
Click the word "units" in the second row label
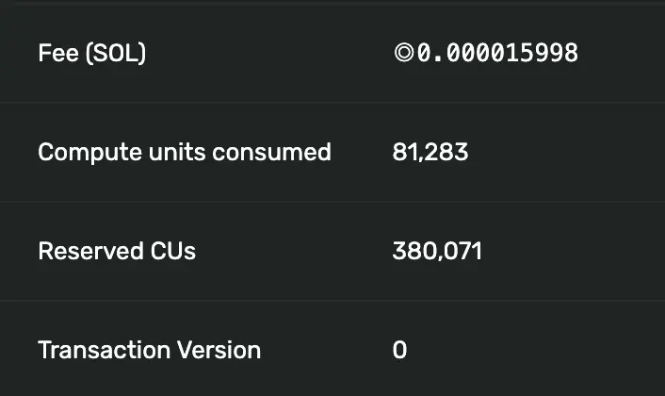click(x=177, y=152)
